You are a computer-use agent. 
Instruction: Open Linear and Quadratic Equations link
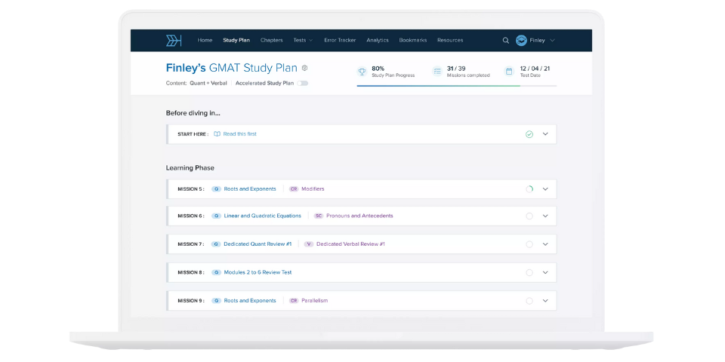[x=262, y=216]
